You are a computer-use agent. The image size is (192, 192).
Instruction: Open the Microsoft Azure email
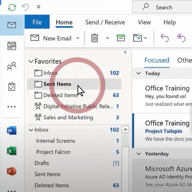162,175
